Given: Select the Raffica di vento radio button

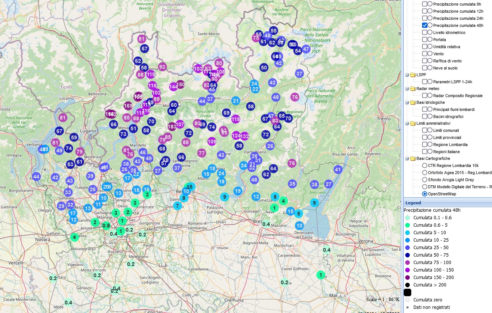Looking at the screenshot, I should (x=430, y=61).
